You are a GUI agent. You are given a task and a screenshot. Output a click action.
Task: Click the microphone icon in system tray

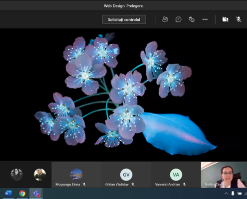coord(233,194)
